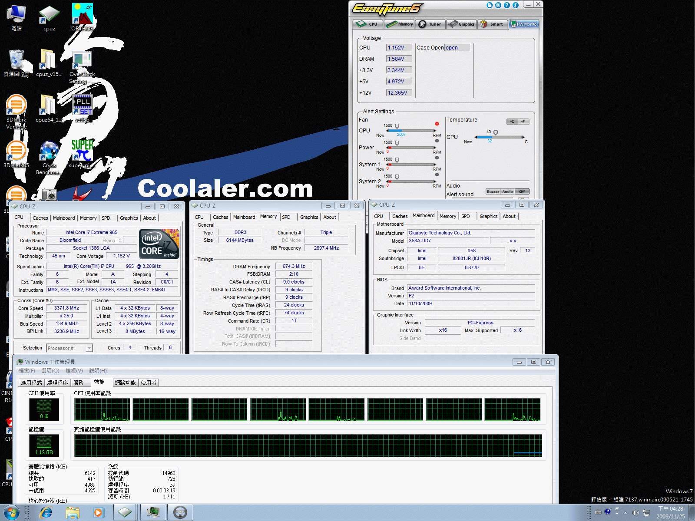Click the motherboard model field X58A-UD7
Screen dimensions: 695x521
click(x=447, y=241)
